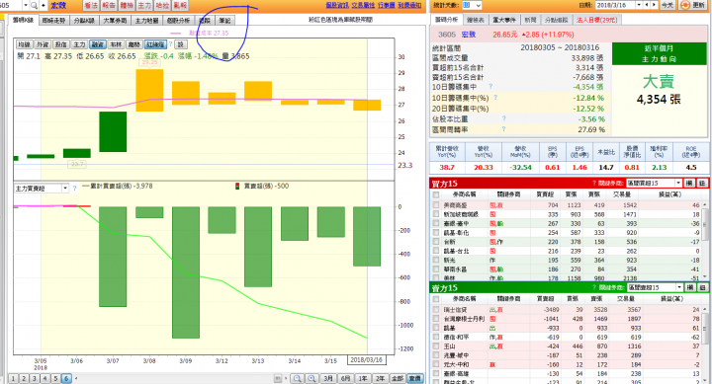Screen dimensions: 712x384
Task: Click the 今天 (today) button
Action: click(x=667, y=5)
